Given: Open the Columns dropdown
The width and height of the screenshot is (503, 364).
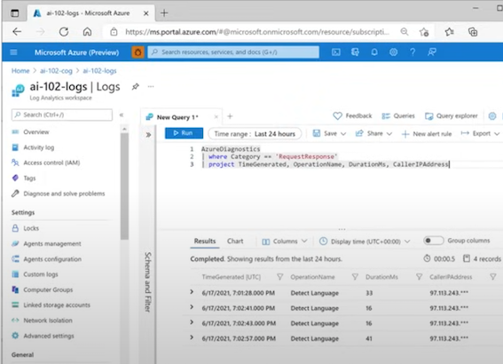Looking at the screenshot, I should tap(285, 241).
